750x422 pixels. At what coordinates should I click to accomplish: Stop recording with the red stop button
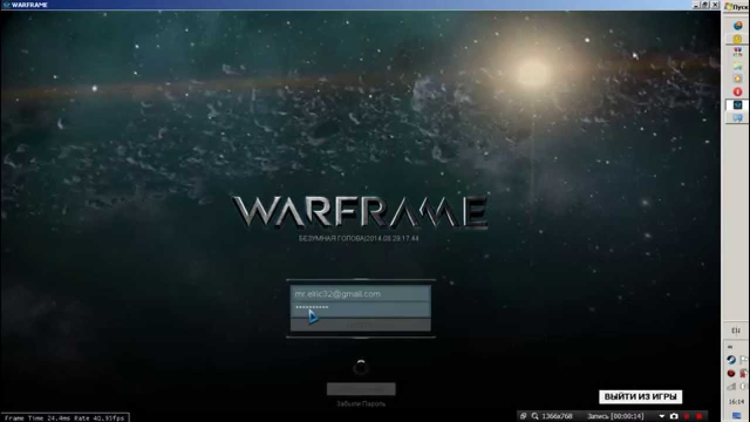coord(699,416)
